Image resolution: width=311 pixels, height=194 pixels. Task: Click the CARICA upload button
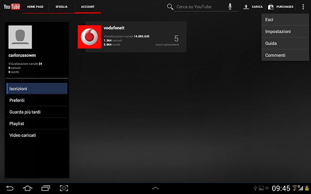253,7
